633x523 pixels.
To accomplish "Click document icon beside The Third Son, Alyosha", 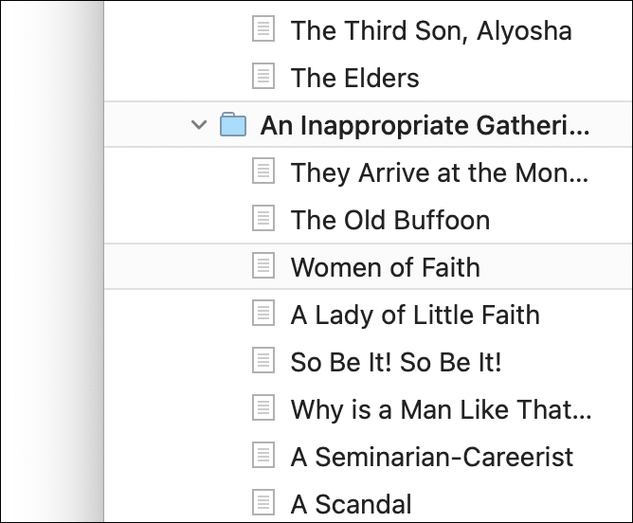I will [x=263, y=29].
